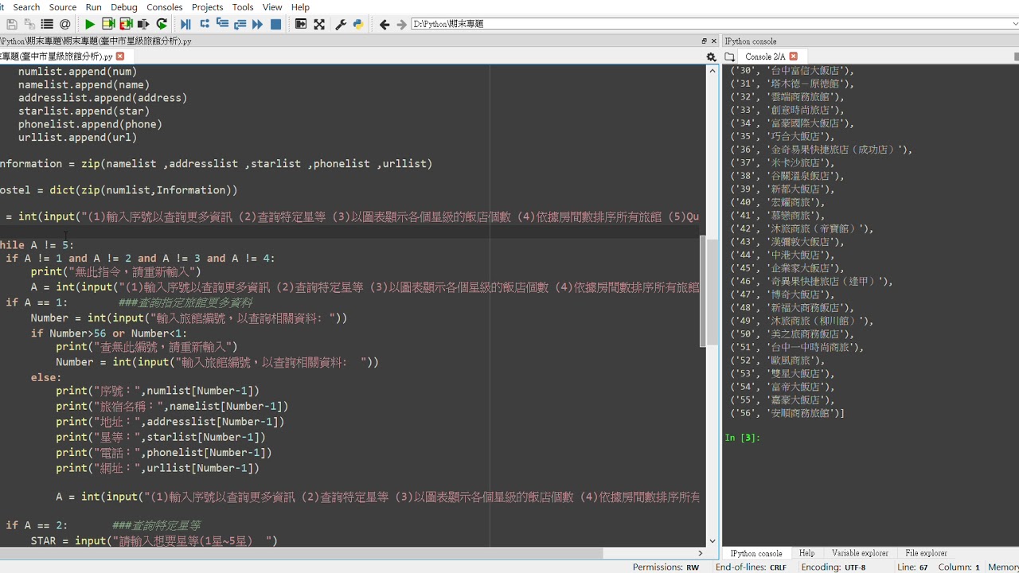Click the code line print("無此指令，請重新輸入")
The height and width of the screenshot is (573, 1019).
[x=115, y=271]
